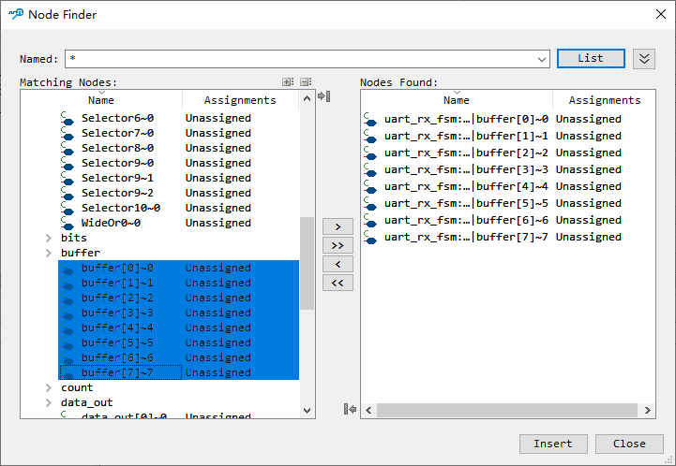676x466 pixels.
Task: Click node icon of buffer[6]~6 in Nodes Found
Action: [370, 220]
